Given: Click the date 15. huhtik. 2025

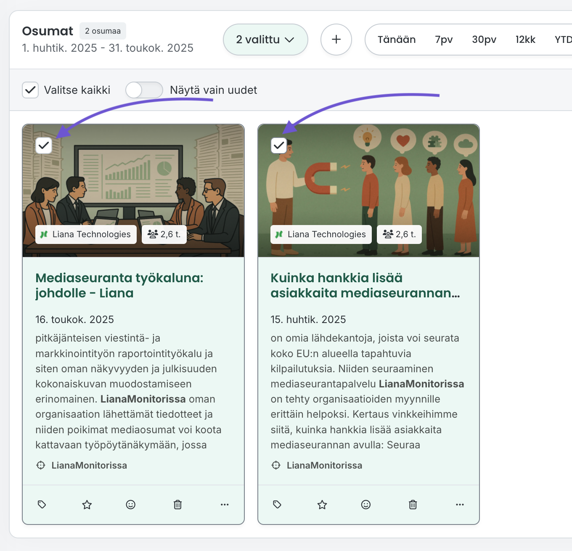Looking at the screenshot, I should (x=308, y=320).
